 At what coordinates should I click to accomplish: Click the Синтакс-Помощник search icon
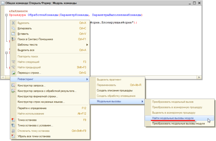13,39
